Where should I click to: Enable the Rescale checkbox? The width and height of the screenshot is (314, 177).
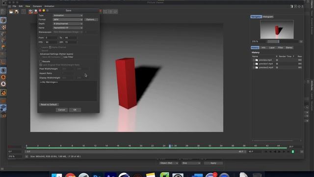pos(41,61)
